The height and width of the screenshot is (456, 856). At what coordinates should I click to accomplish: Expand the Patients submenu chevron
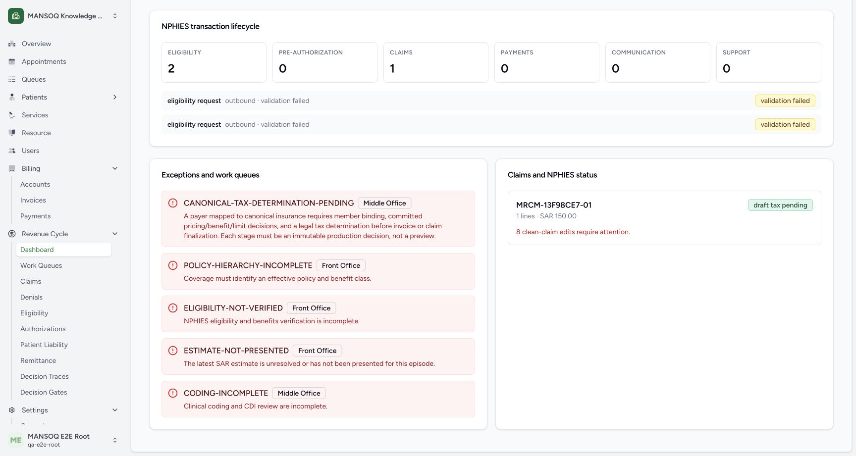115,97
